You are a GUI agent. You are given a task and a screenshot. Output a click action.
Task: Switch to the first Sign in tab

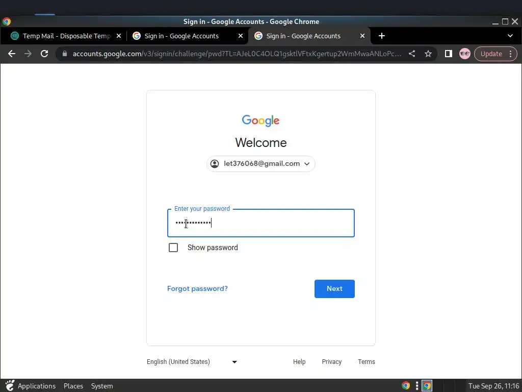(x=188, y=36)
